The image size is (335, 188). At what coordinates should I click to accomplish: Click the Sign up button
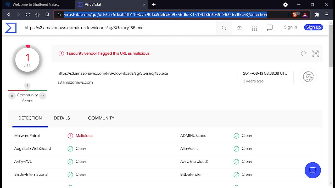[314, 27]
